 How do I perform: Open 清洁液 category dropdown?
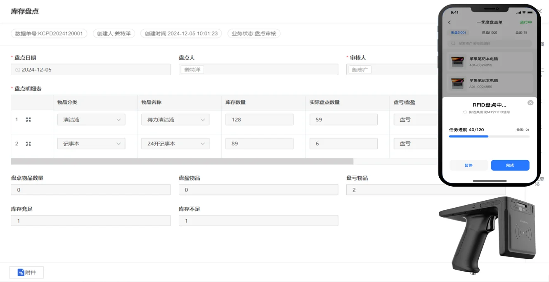(91, 120)
